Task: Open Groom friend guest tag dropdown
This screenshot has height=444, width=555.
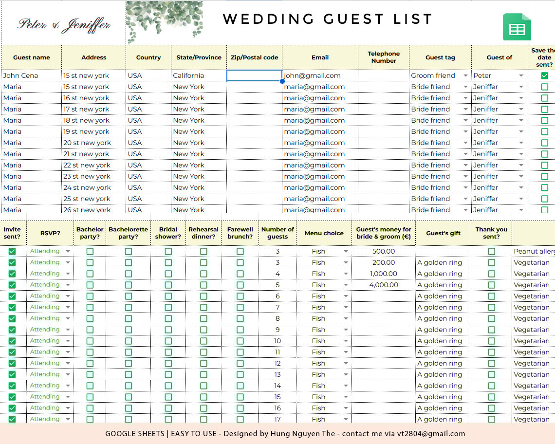Action: [465, 76]
